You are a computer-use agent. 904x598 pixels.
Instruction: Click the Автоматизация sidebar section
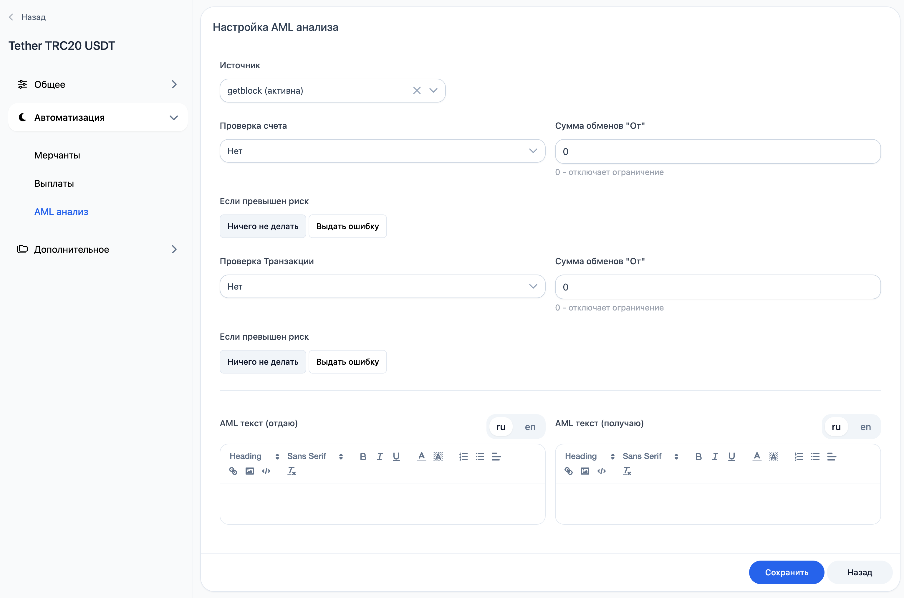(x=98, y=118)
